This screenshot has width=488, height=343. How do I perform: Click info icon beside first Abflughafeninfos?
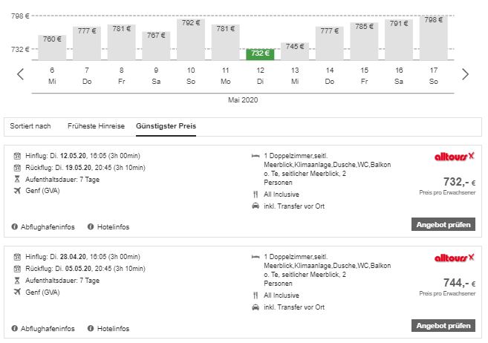click(x=16, y=226)
